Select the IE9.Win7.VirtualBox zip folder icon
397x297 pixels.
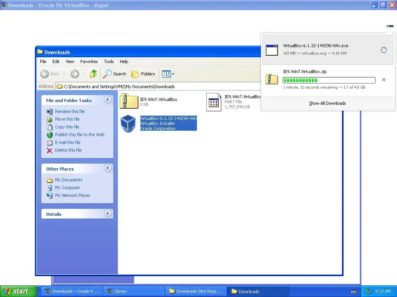click(x=129, y=101)
